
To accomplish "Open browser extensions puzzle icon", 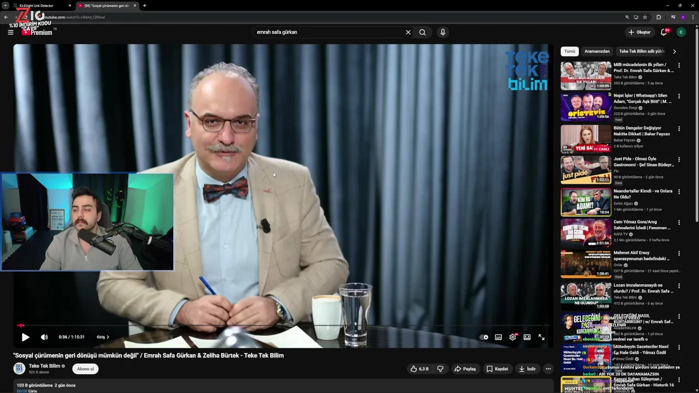I will [x=659, y=17].
